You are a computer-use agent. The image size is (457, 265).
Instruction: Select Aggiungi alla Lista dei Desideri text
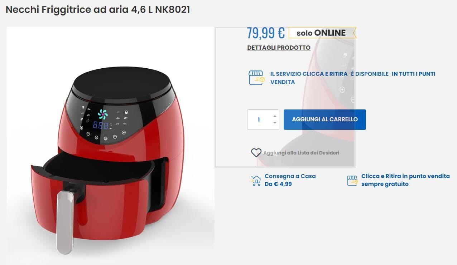click(301, 153)
